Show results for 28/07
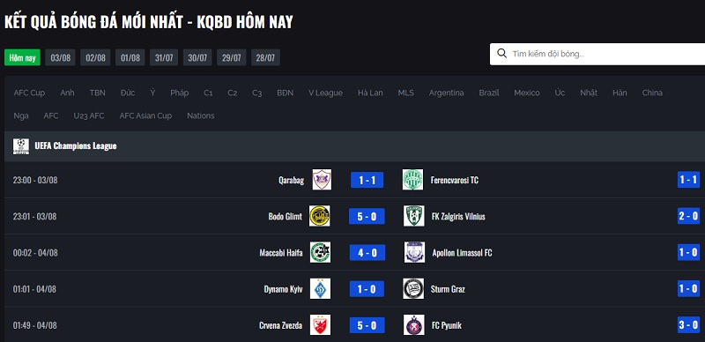Image resolution: width=705 pixels, height=342 pixels. click(x=265, y=57)
